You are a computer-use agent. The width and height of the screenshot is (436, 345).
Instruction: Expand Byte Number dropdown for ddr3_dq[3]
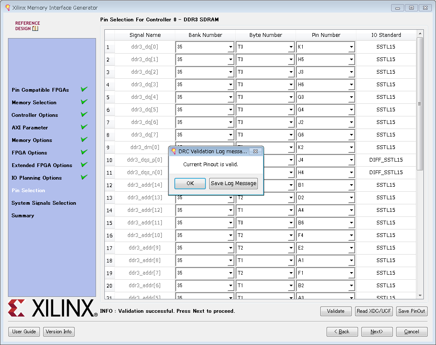pos(291,85)
